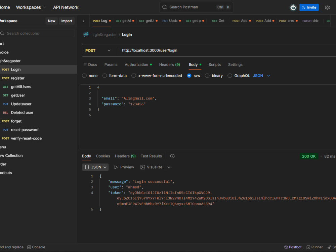Viewport: 336px width, 252px height.
Task: Select the Login request in sidebar
Action: coord(38,70)
